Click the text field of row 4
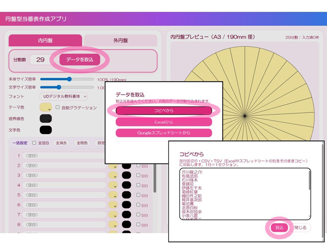 tap(64, 185)
